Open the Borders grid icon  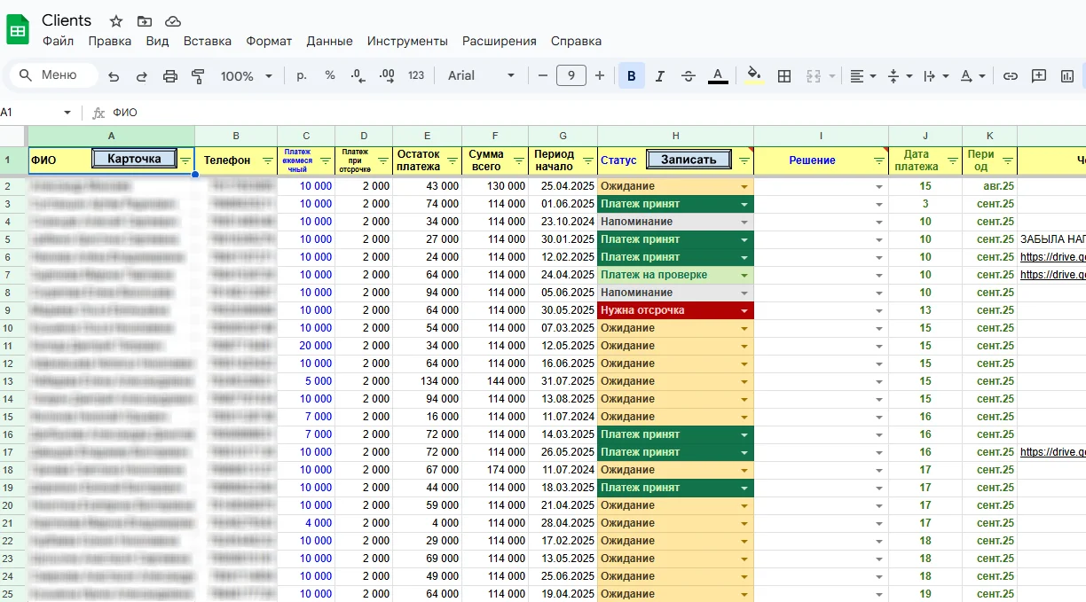[784, 76]
